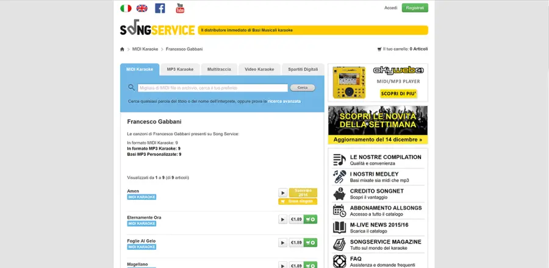Play preview of Magellano
Viewport: 549px width, 268px height.
tap(283, 265)
